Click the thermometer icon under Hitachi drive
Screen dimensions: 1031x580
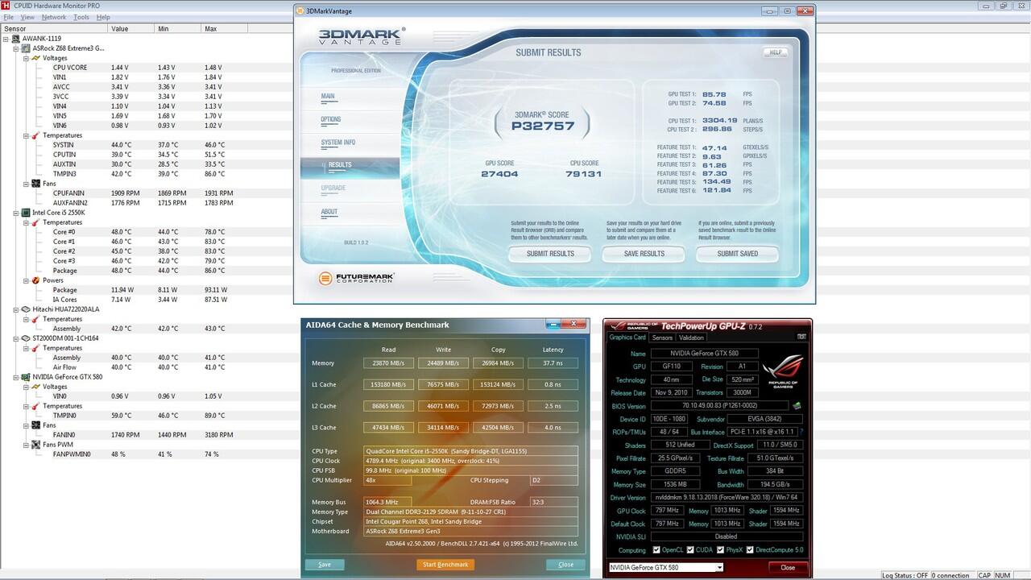35,319
